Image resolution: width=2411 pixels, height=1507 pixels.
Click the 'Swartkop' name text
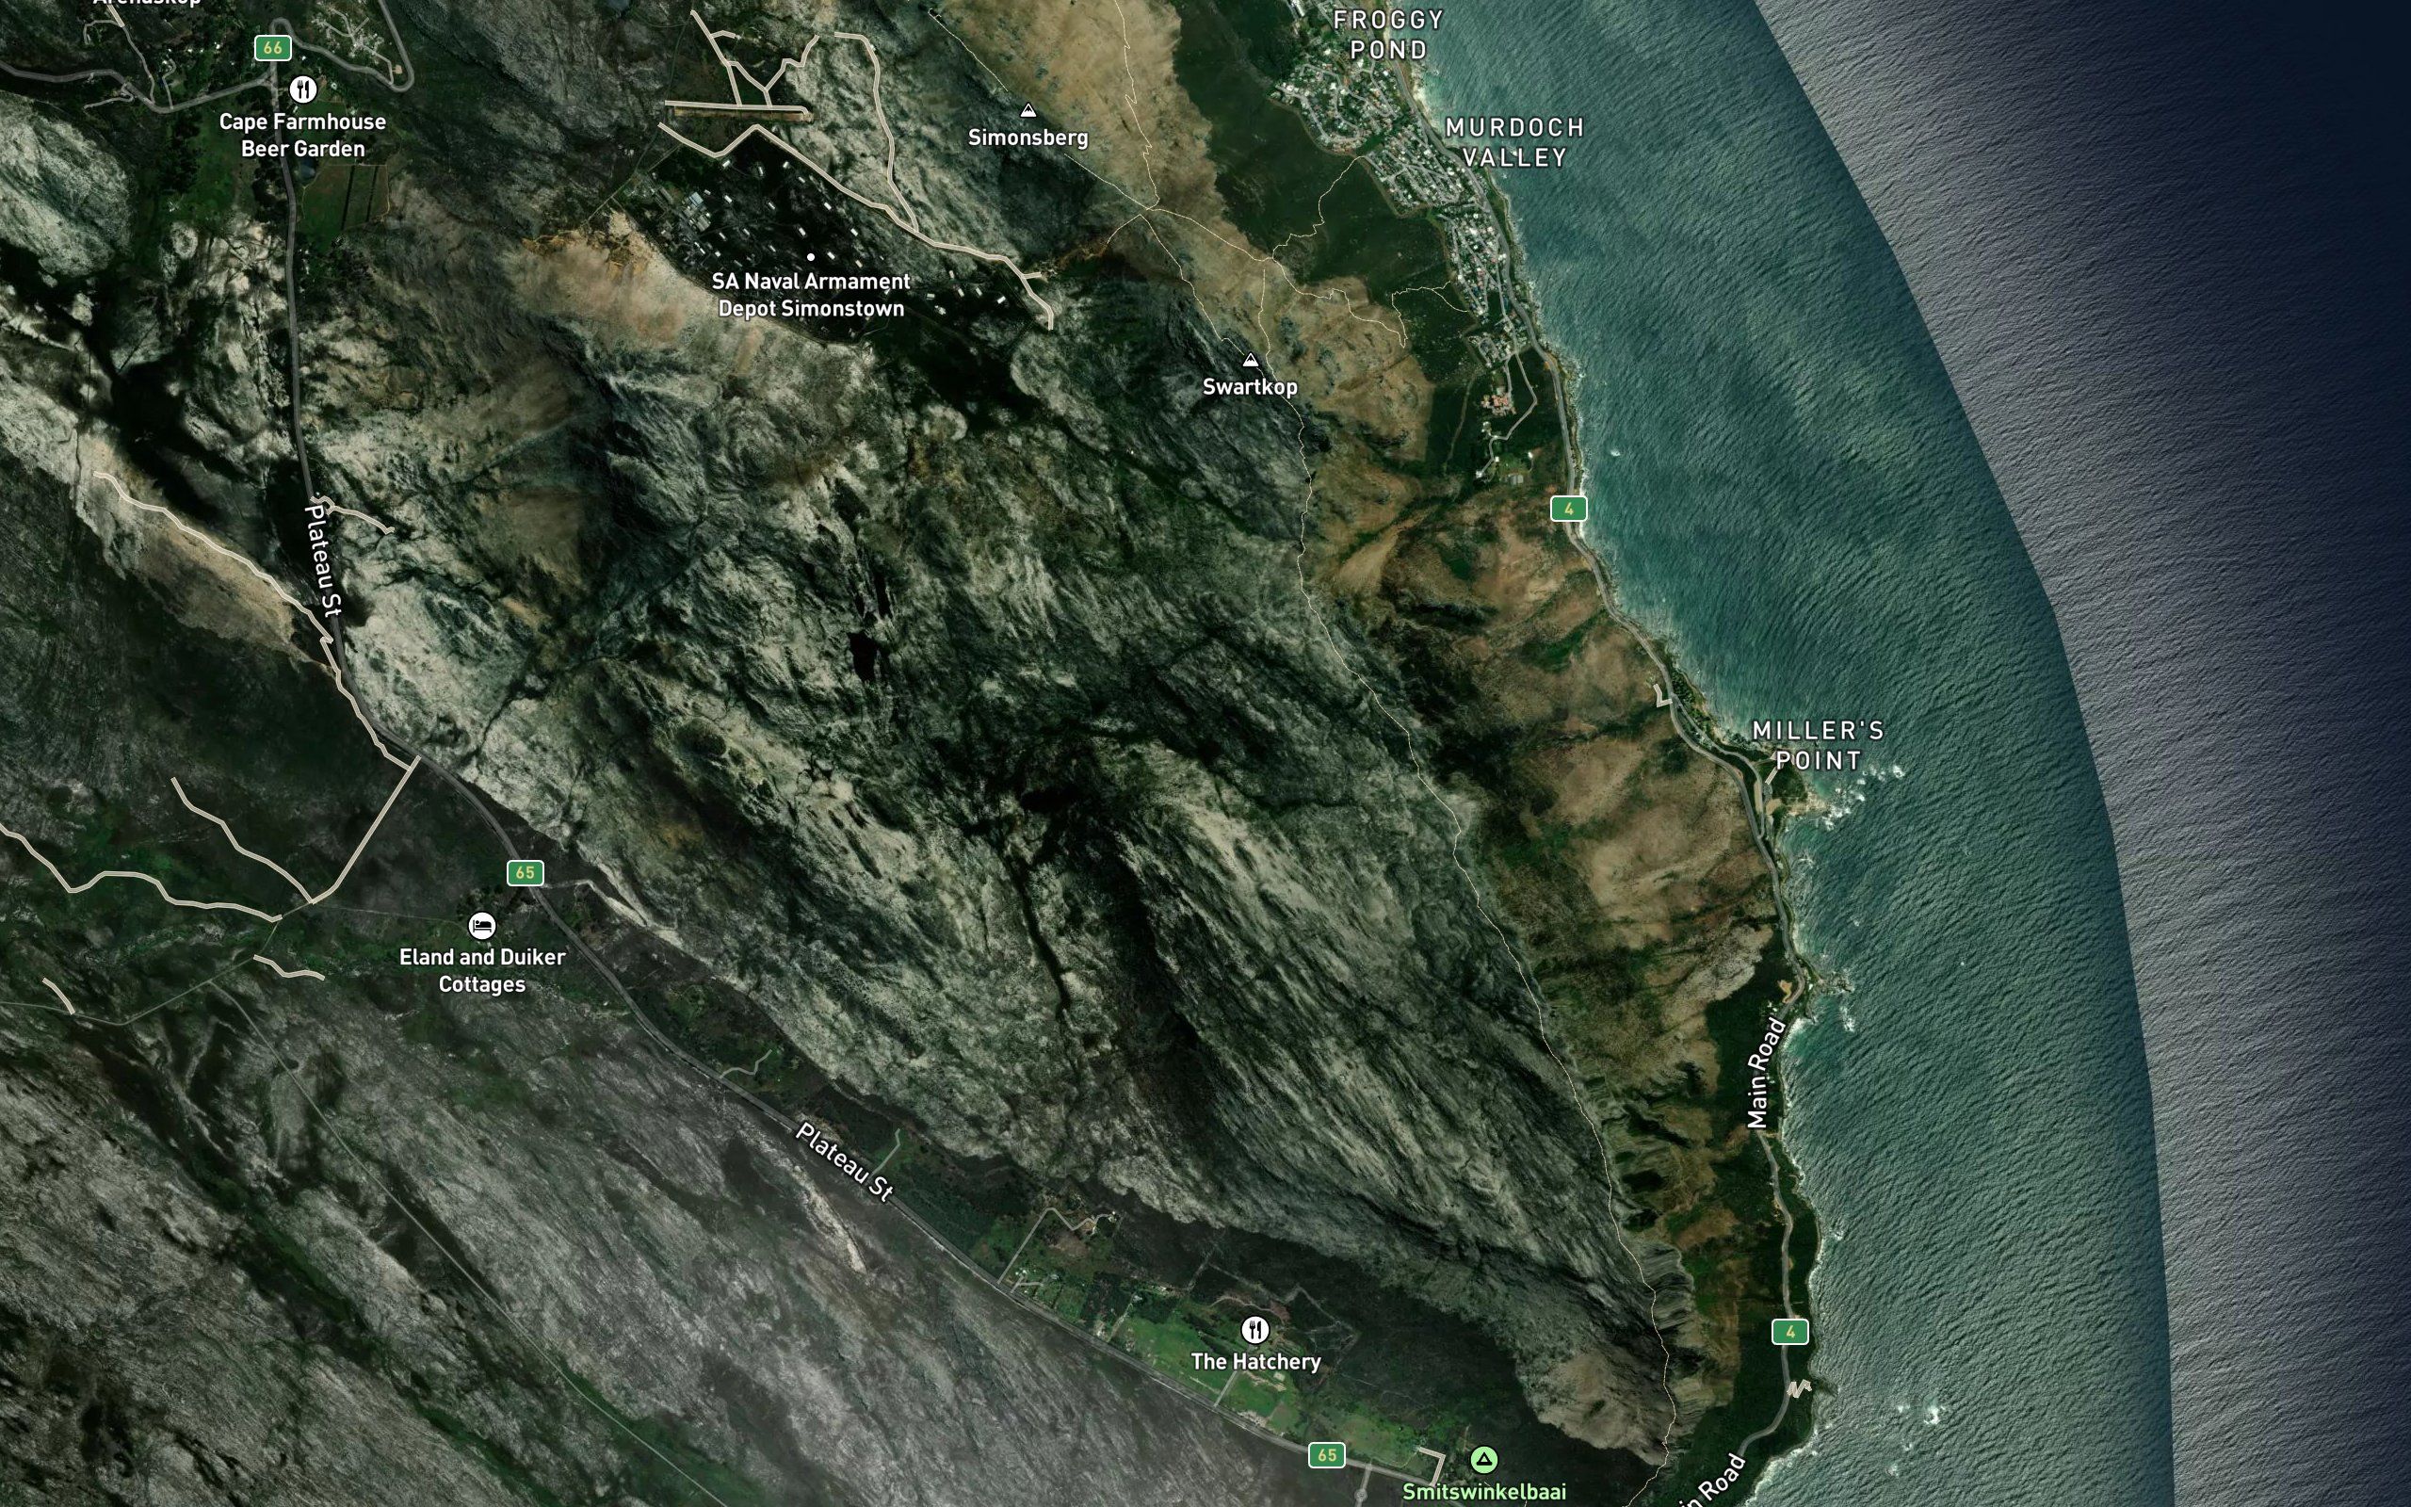(1251, 387)
